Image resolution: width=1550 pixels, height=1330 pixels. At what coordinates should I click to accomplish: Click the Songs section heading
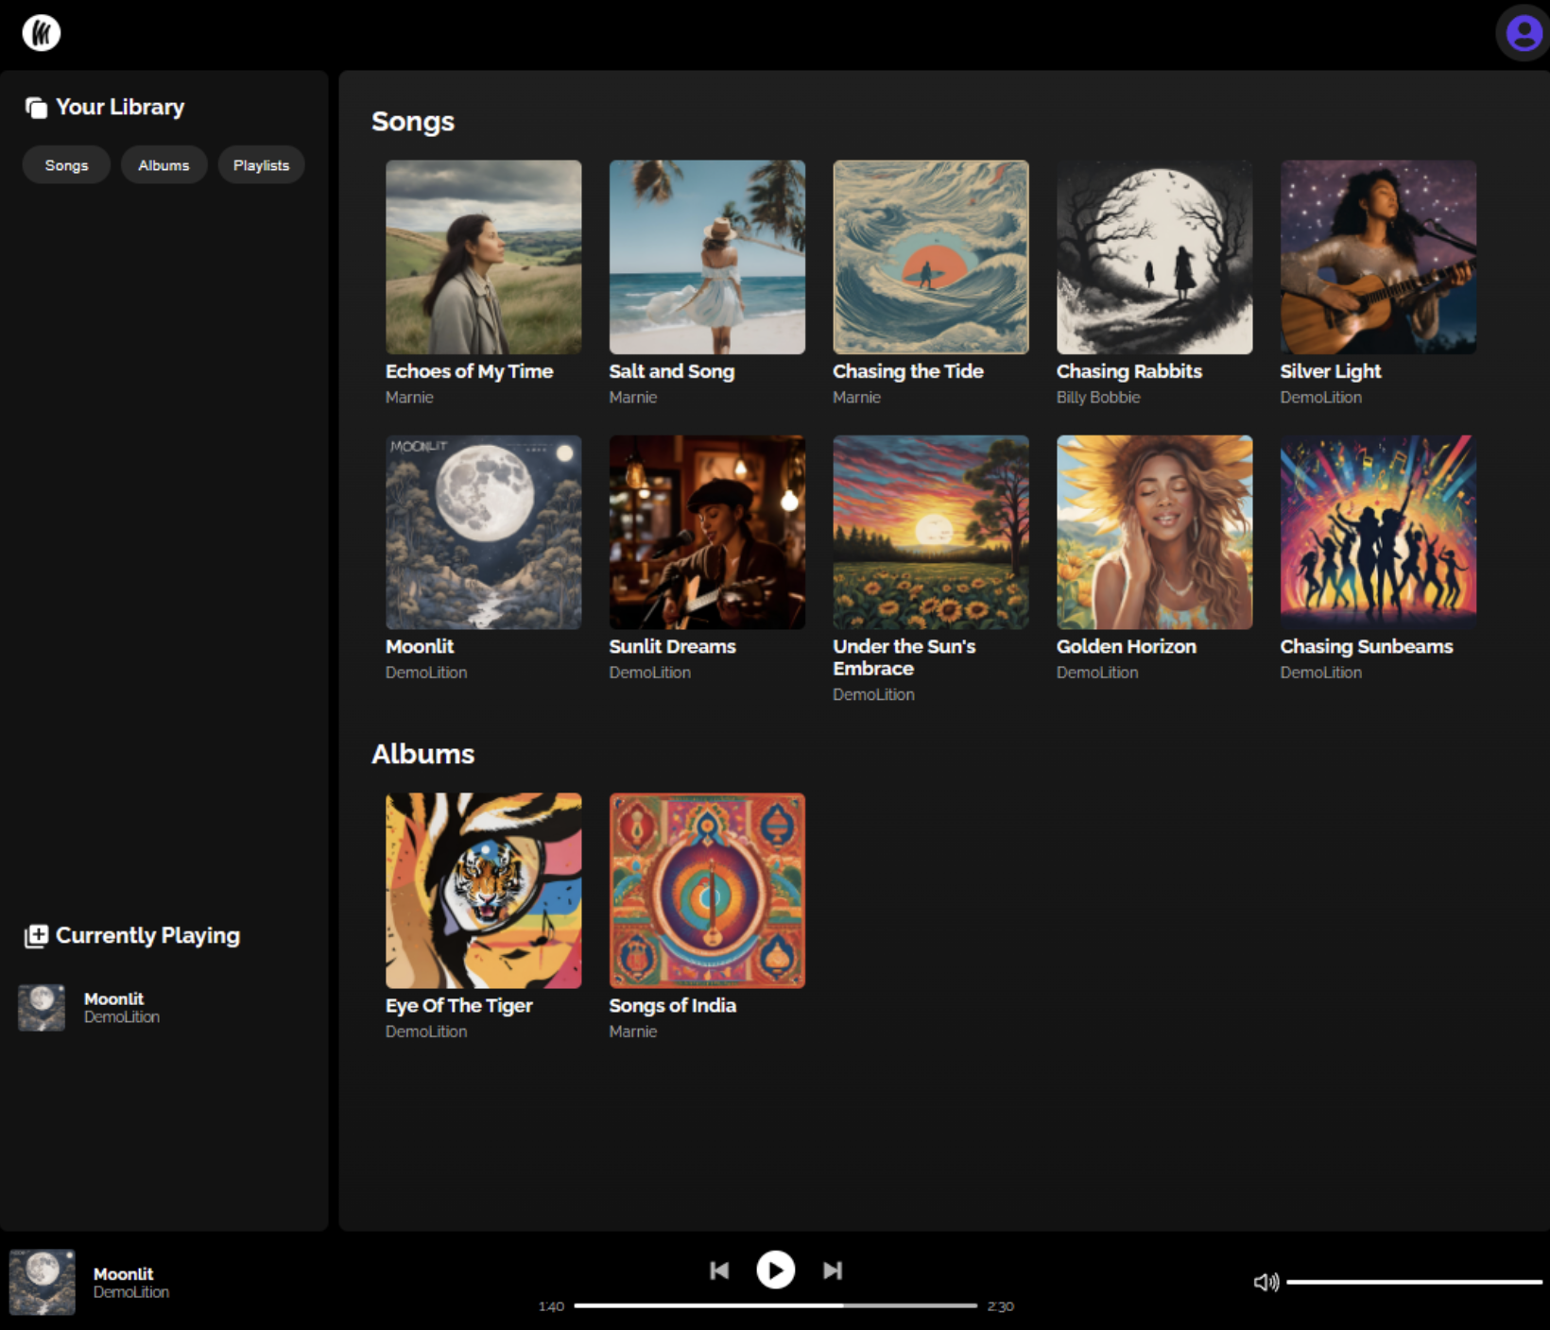(413, 122)
